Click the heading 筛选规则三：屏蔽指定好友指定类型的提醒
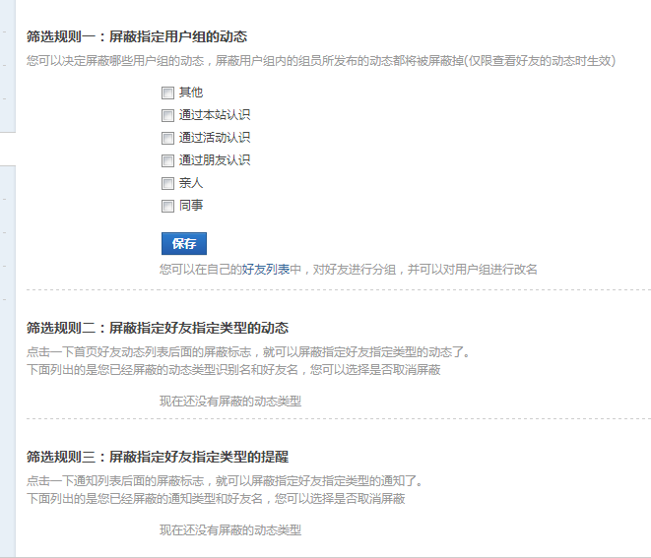The width and height of the screenshot is (651, 558). (x=158, y=458)
